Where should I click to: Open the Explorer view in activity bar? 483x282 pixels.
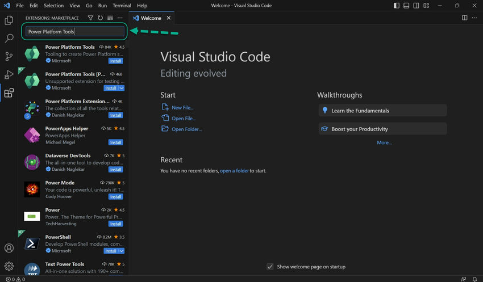(9, 20)
